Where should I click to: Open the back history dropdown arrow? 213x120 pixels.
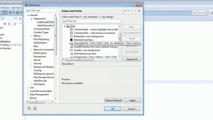coord(128,11)
